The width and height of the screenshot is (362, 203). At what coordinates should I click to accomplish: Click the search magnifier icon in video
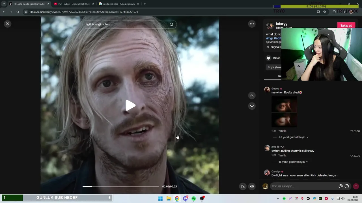coord(171,25)
